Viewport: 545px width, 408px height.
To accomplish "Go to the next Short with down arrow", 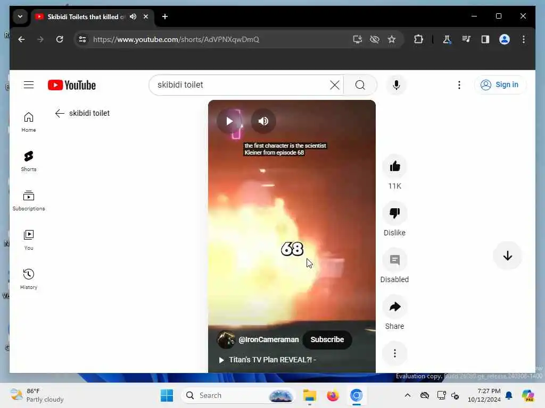I will pos(507,256).
